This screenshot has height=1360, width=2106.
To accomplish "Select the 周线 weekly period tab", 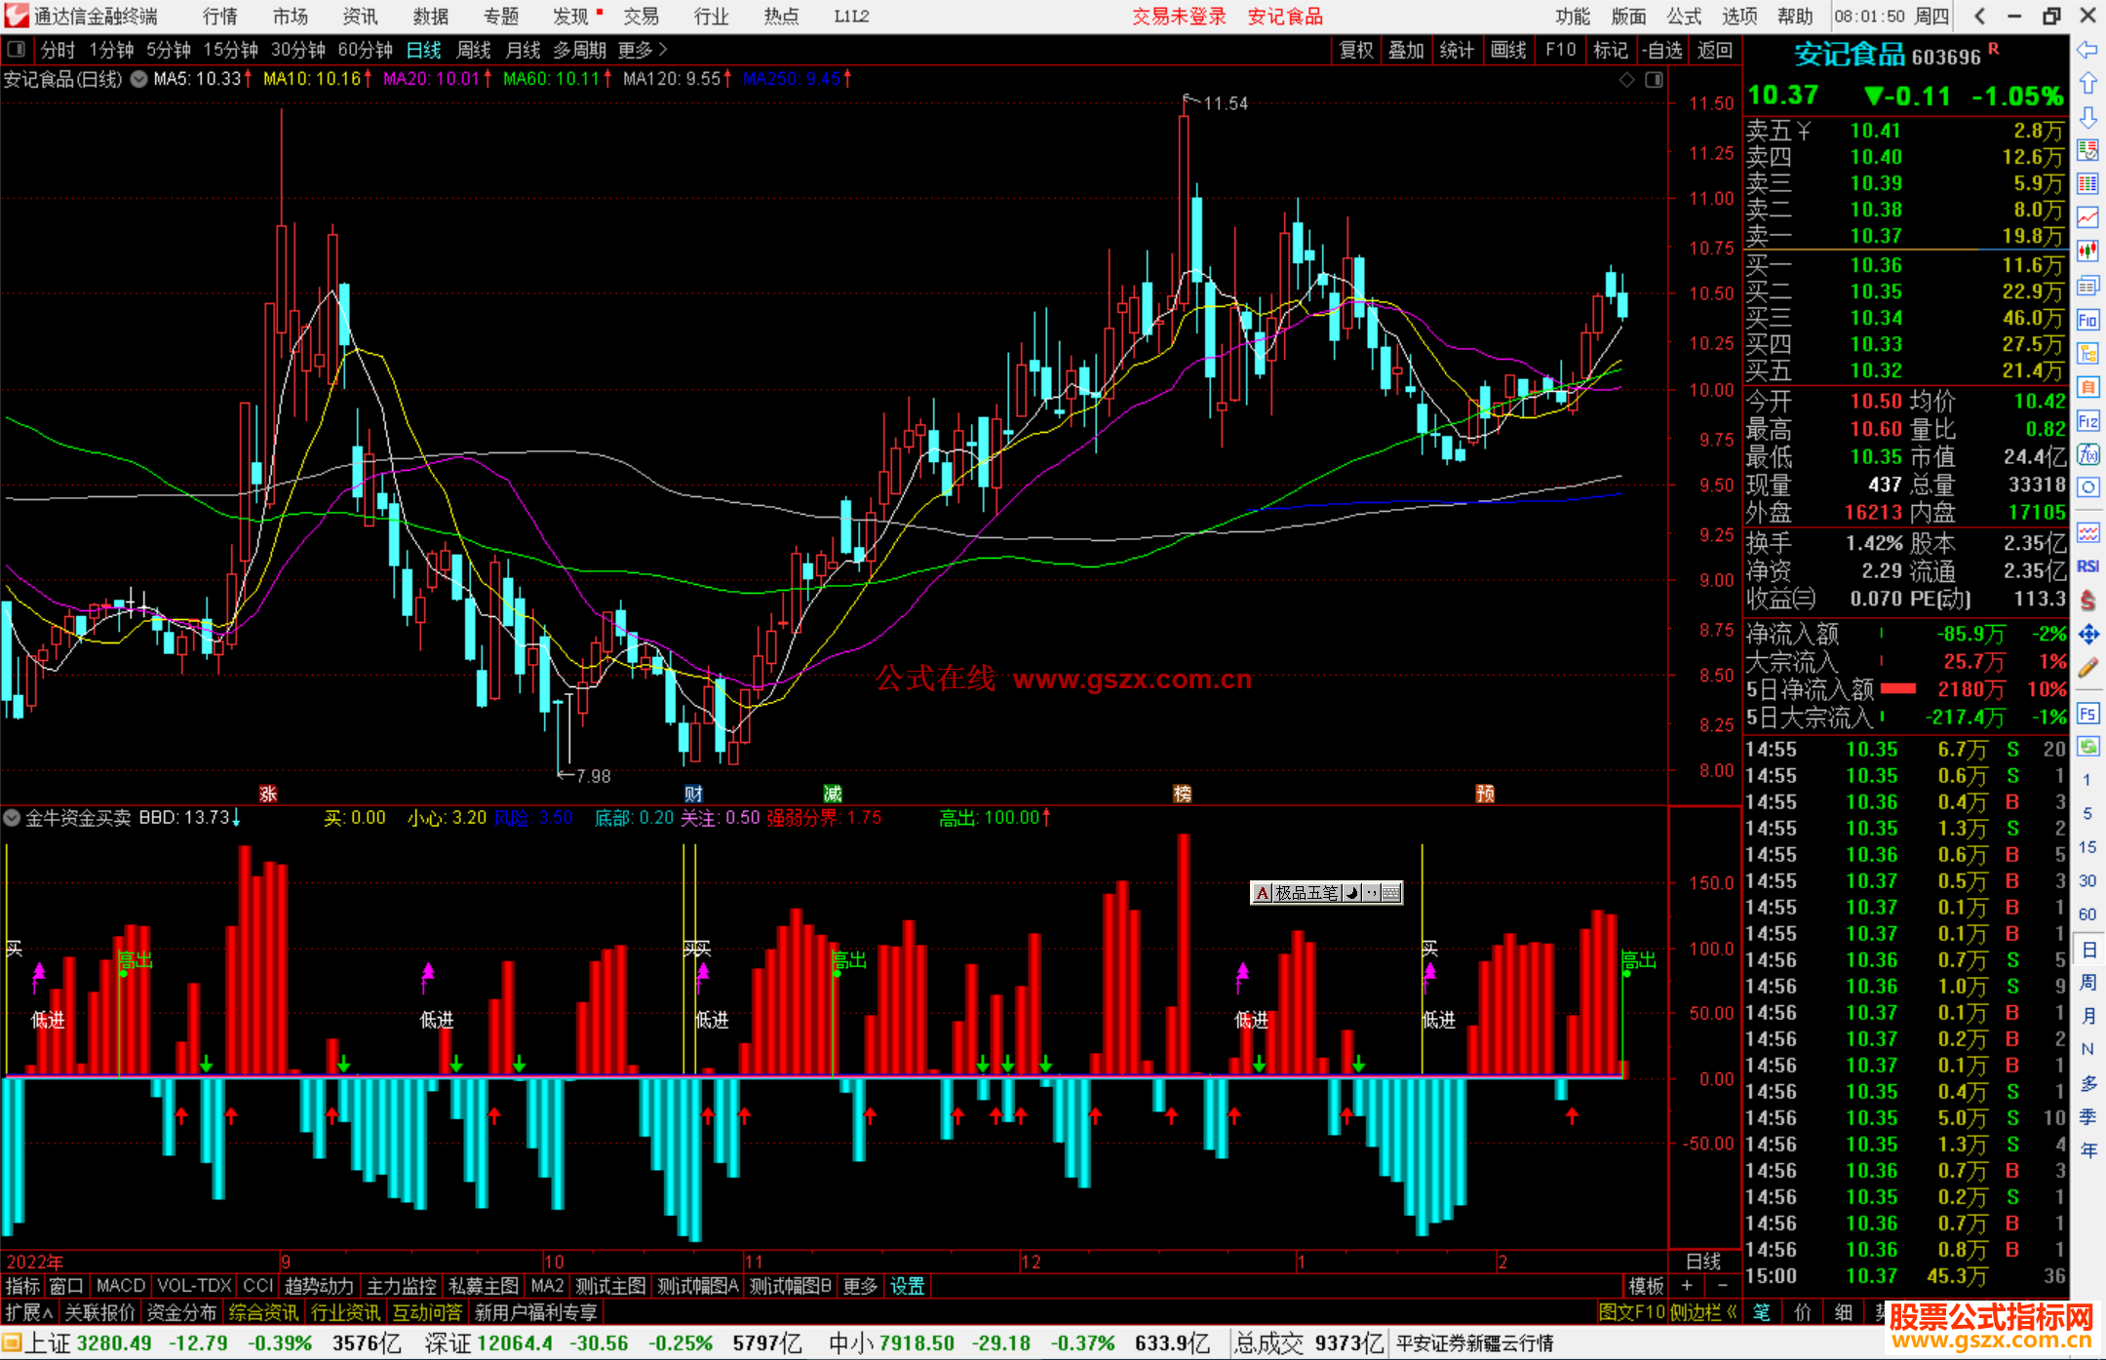I will (474, 50).
